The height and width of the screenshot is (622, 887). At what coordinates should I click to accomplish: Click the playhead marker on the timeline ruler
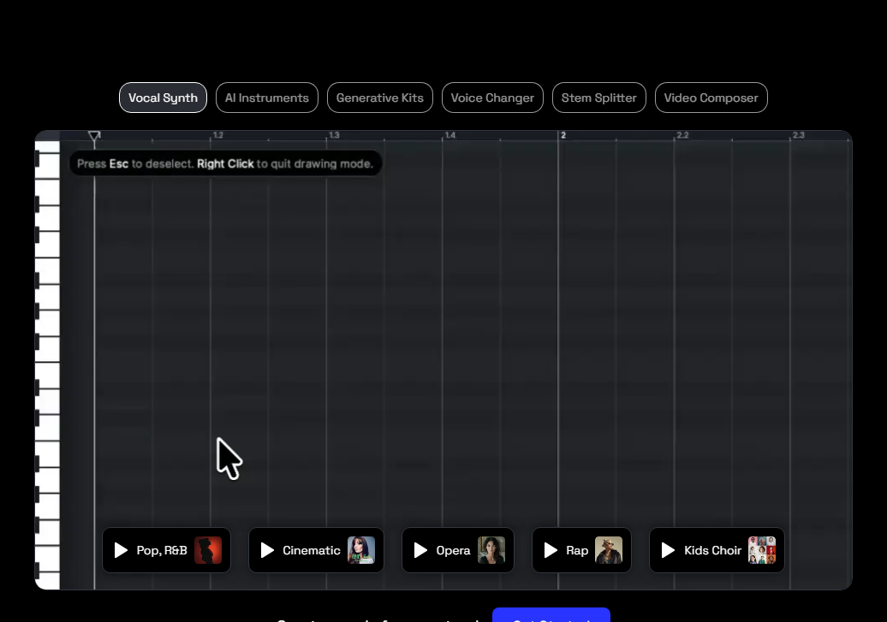(x=94, y=136)
